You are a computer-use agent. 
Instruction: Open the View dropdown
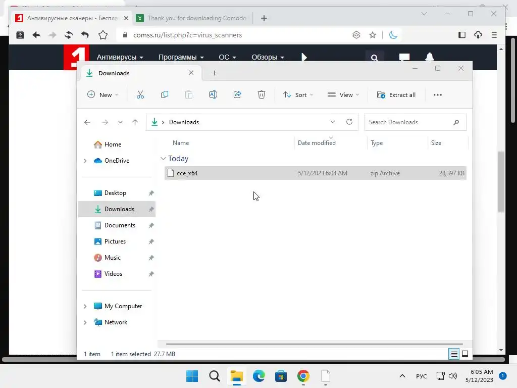(x=343, y=95)
